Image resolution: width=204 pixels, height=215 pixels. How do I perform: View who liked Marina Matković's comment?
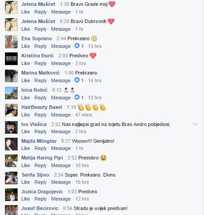(79, 80)
